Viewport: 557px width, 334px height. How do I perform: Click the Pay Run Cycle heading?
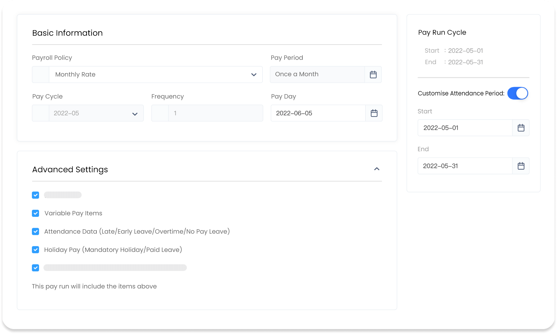tap(442, 33)
